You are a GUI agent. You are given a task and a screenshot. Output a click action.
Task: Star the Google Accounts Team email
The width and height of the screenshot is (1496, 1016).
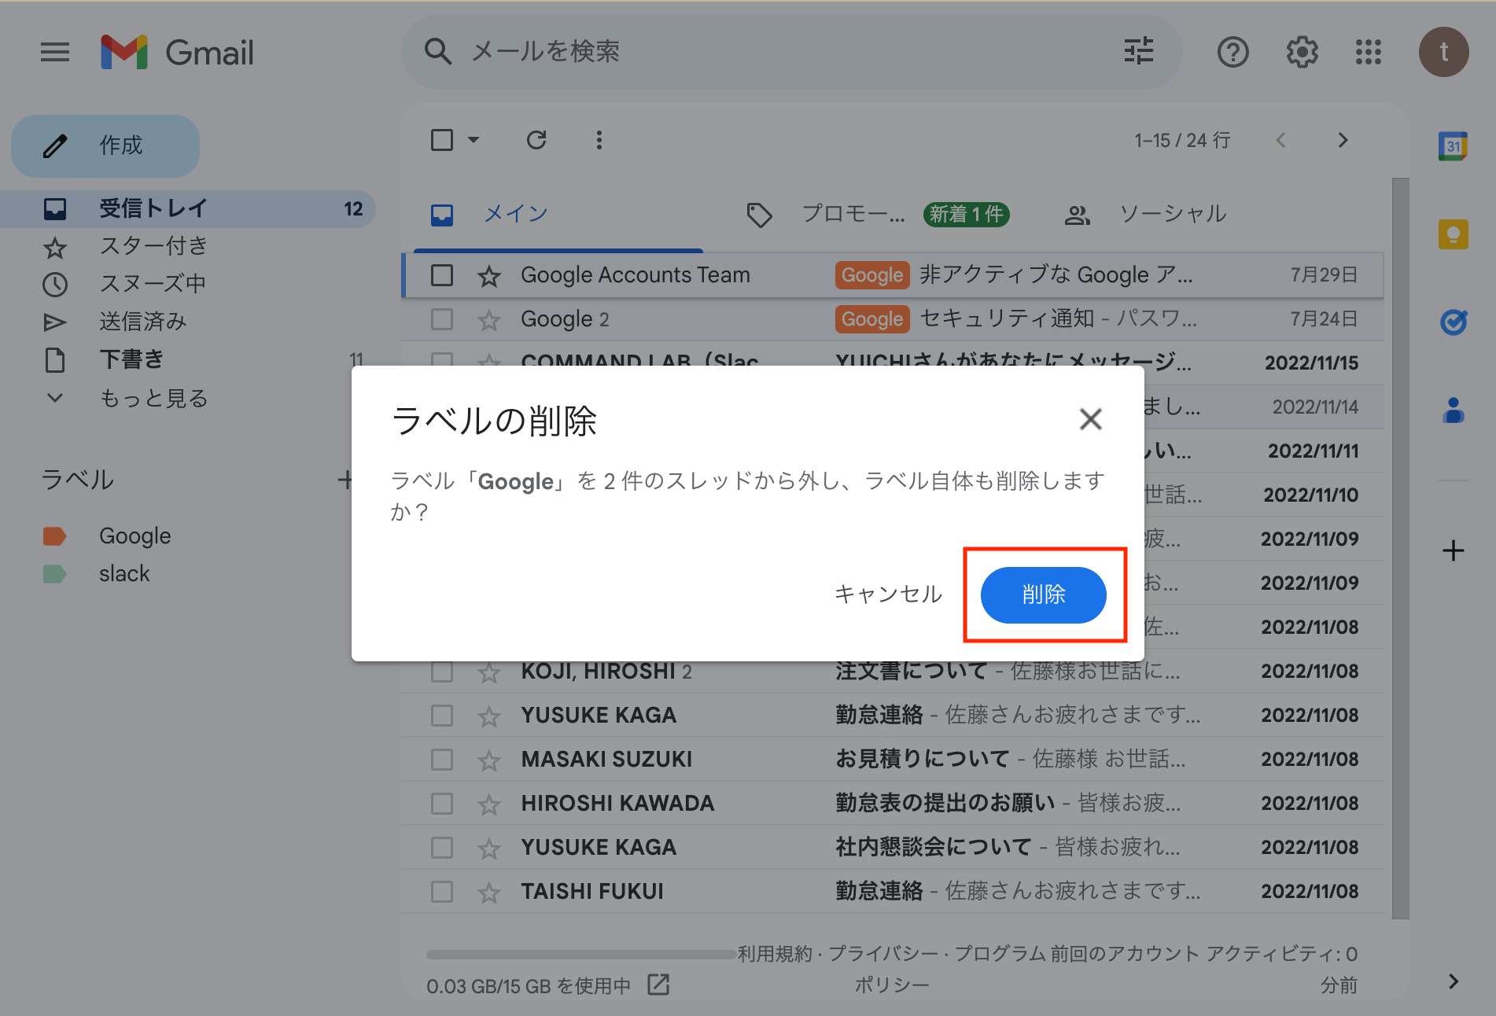click(x=489, y=276)
